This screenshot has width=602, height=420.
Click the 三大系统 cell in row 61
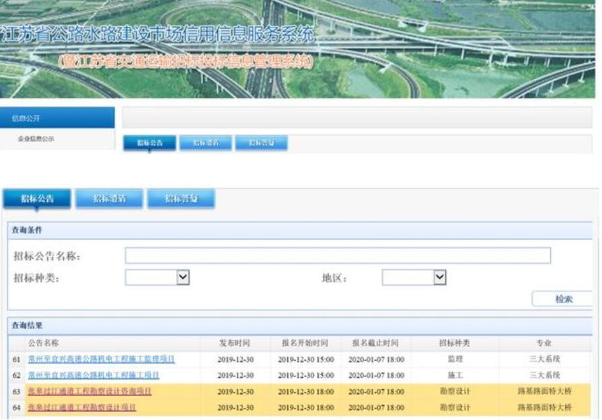(x=544, y=359)
